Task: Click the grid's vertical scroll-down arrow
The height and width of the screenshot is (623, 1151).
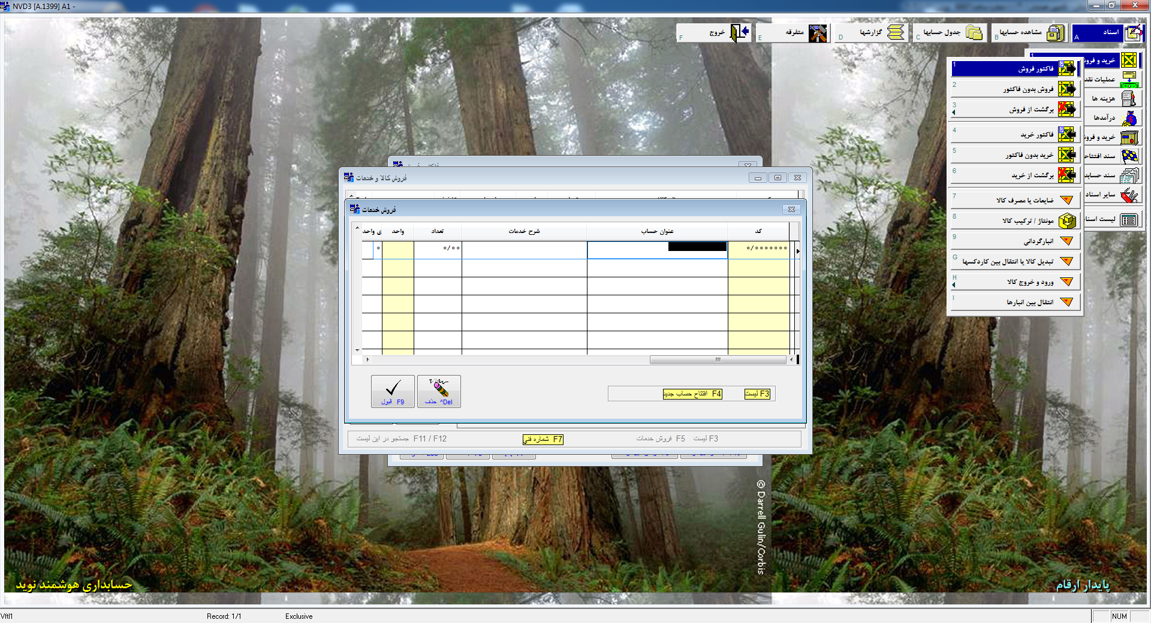Action: (357, 350)
